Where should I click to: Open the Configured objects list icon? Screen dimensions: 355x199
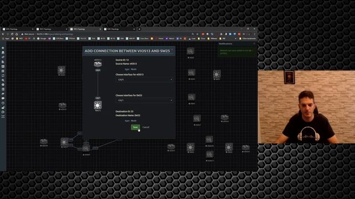tap(3, 71)
